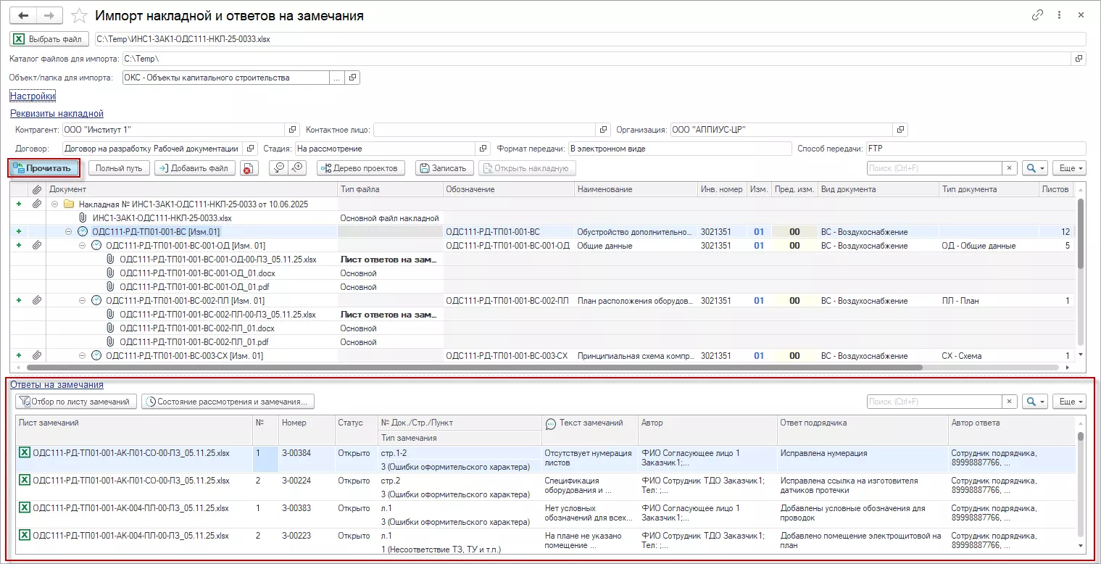Click the Прочитать button
1101x564 pixels.
click(44, 167)
